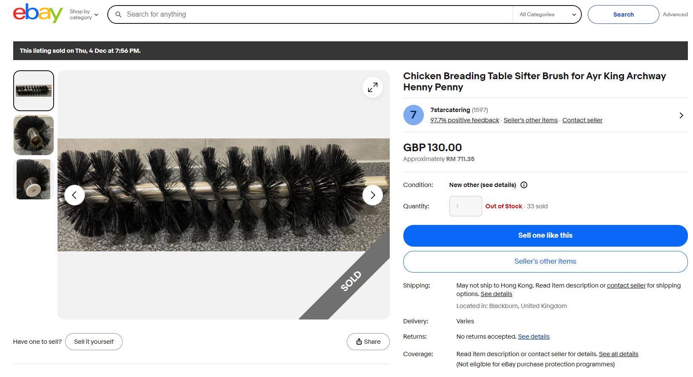This screenshot has width=693, height=377.
Task: Click the condition info icon
Action: click(524, 185)
